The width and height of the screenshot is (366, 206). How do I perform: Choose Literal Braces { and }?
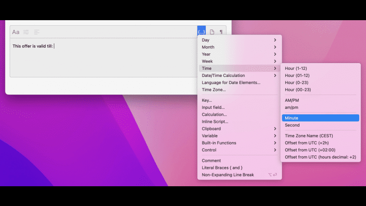[239, 168]
